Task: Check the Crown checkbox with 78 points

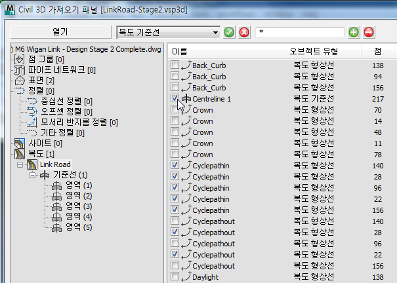Action: click(x=175, y=154)
